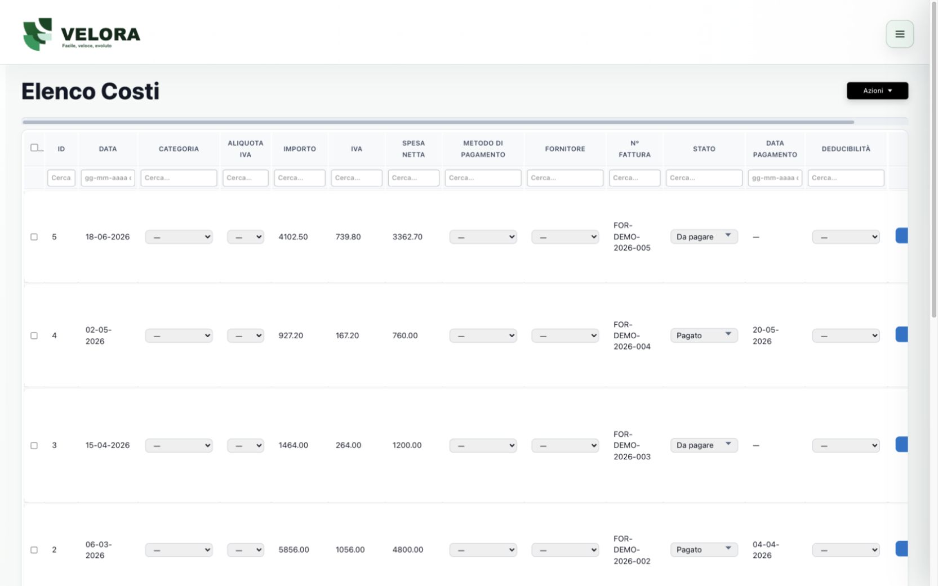Select invoice number FOR-DEMO-2026-003
Screen dimensions: 938x586
click(632, 445)
